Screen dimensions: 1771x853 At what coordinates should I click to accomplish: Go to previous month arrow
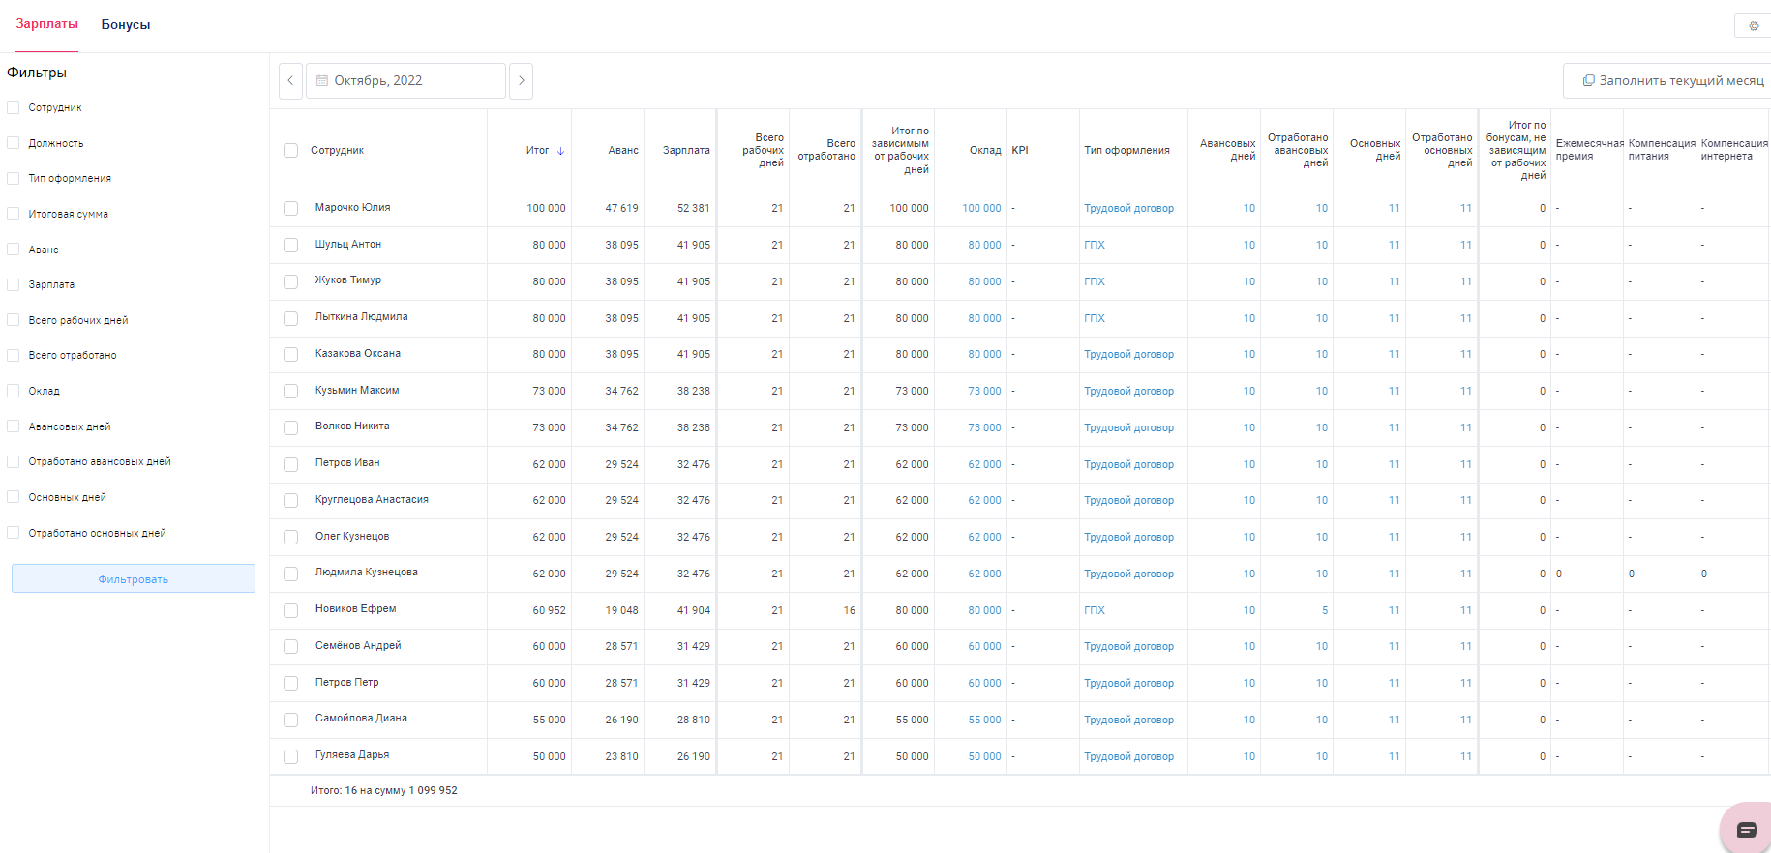(290, 81)
